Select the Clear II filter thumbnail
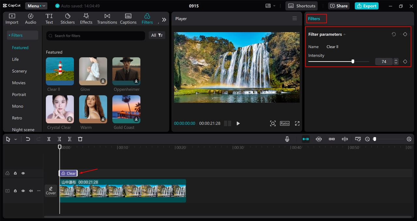 point(60,71)
